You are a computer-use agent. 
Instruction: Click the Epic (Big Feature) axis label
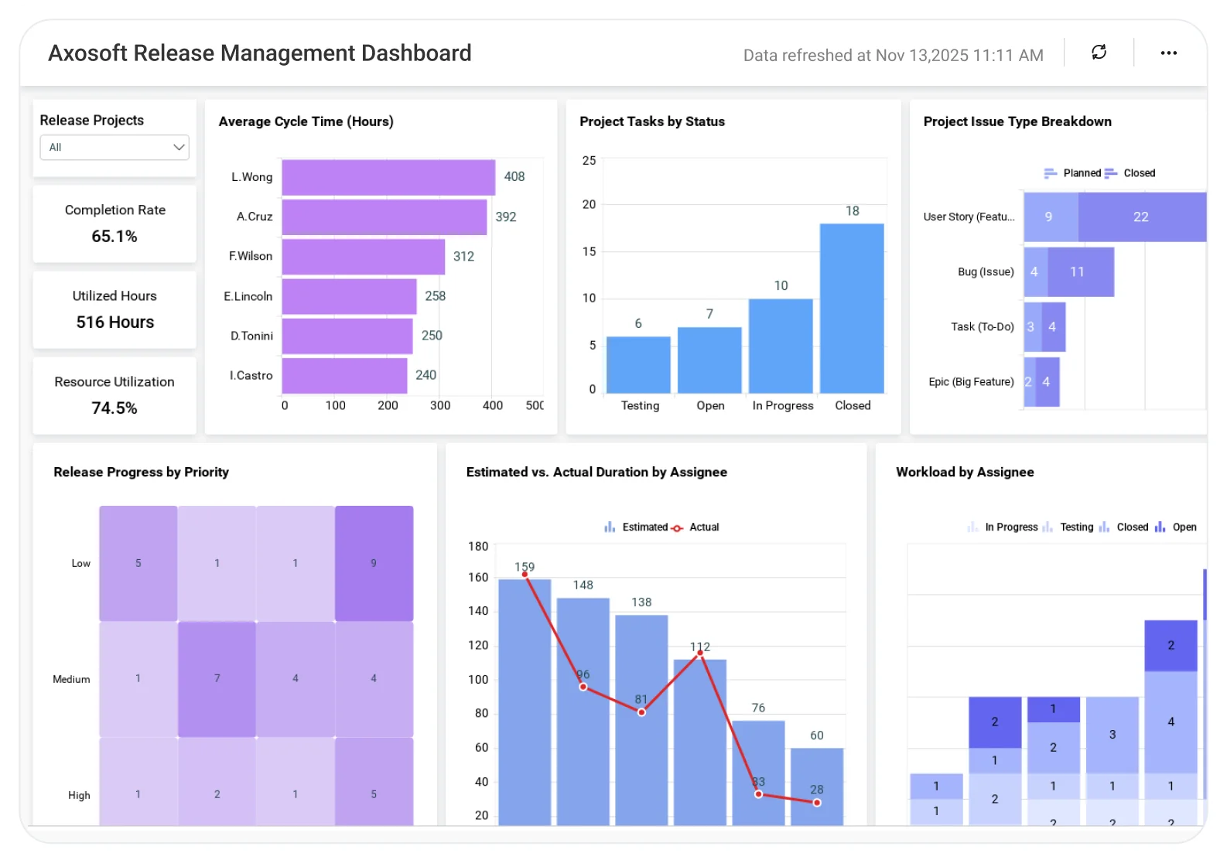coord(971,381)
